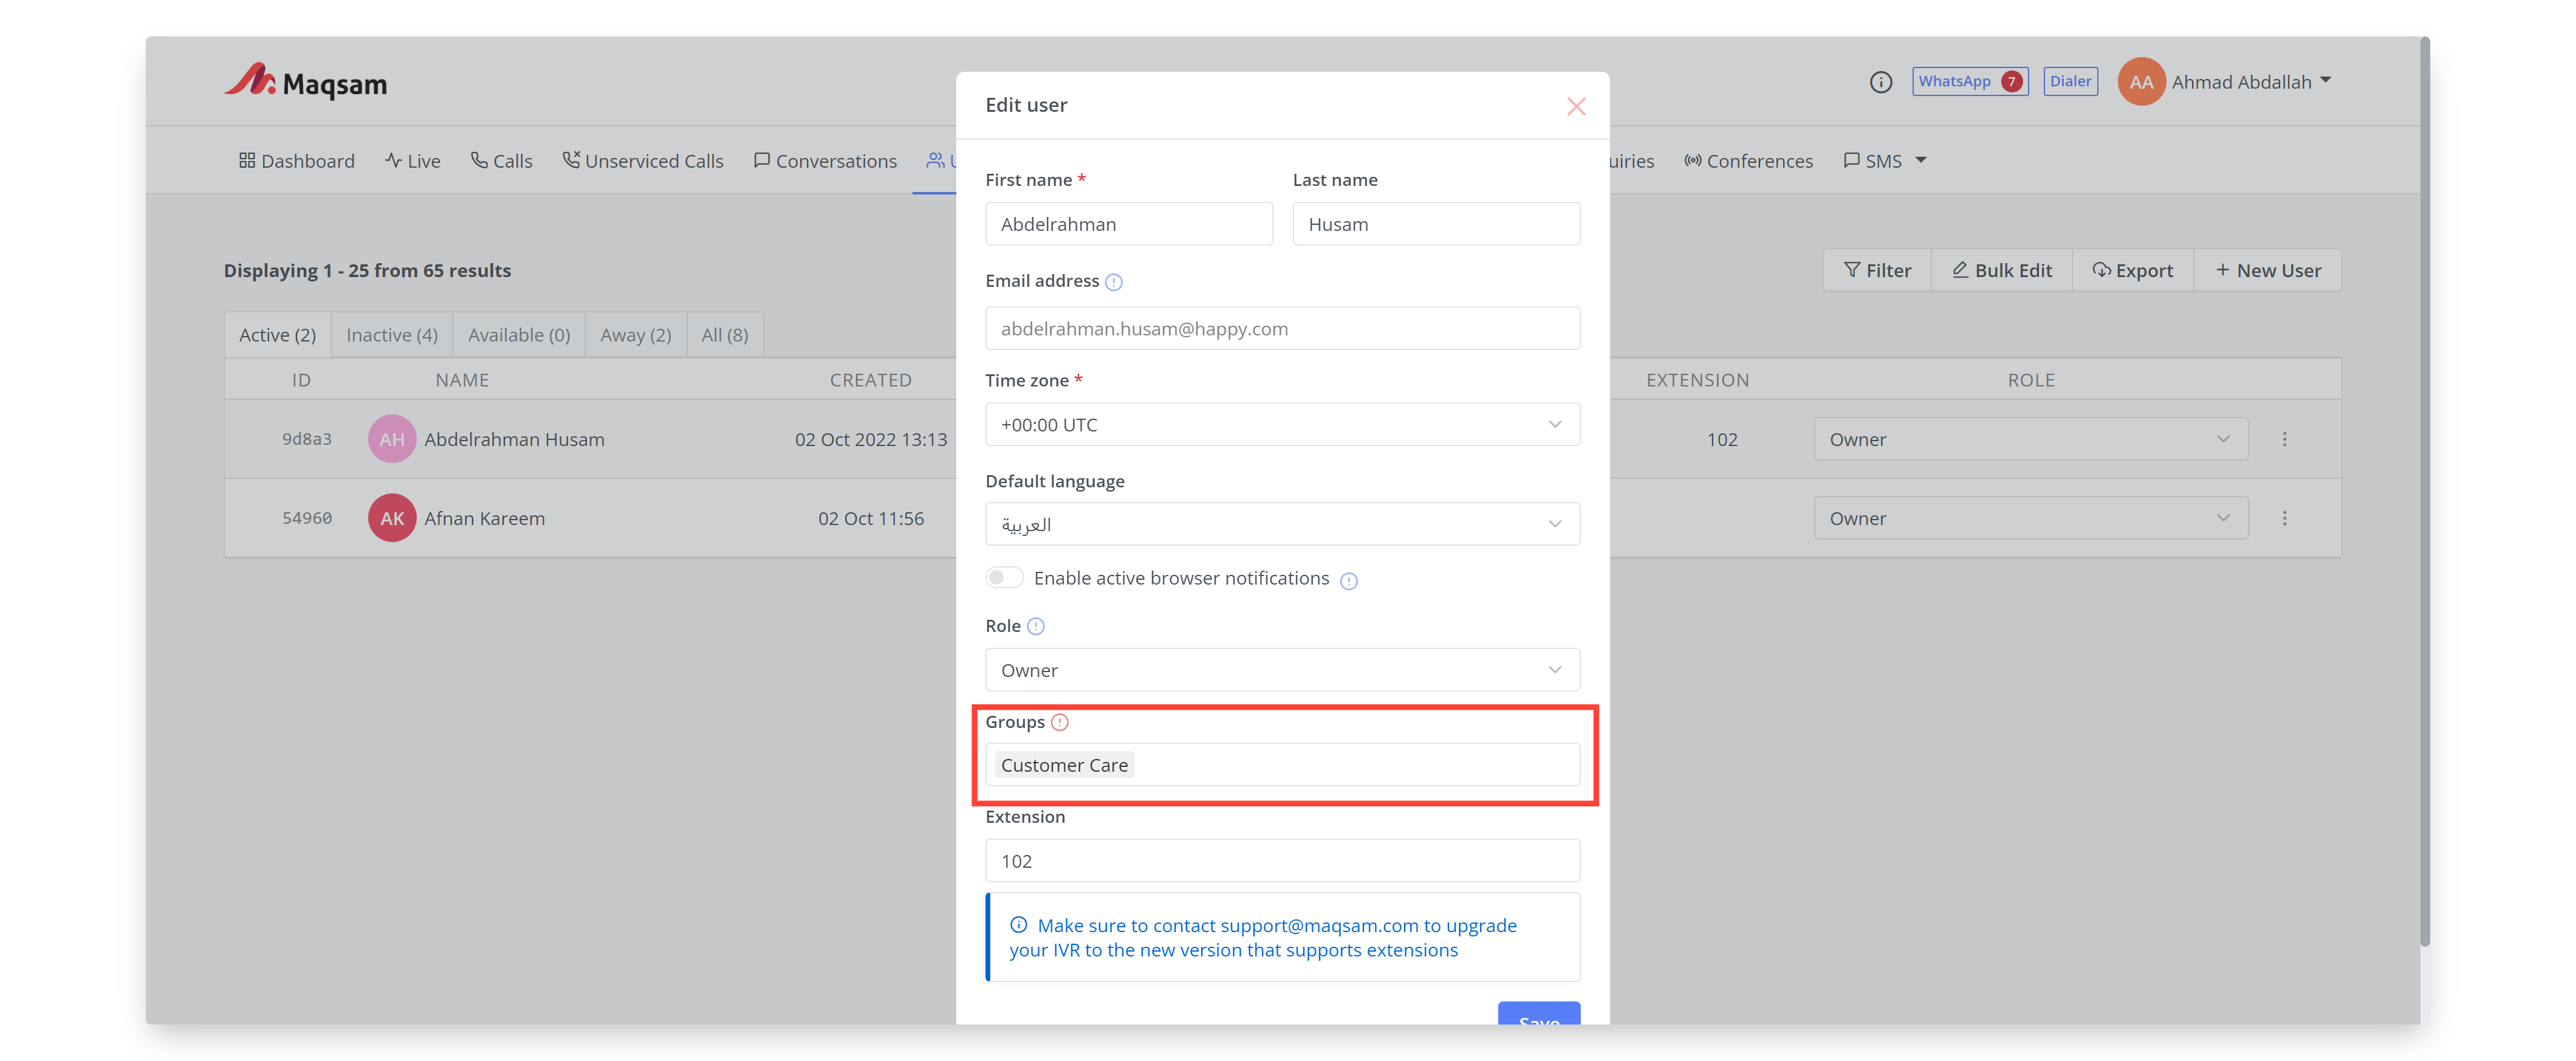Toggle active browser notifications switch

coord(1004,578)
